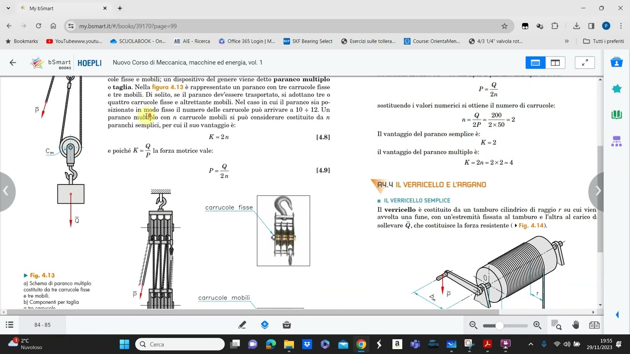Show hidden system tray icons

[531, 344]
